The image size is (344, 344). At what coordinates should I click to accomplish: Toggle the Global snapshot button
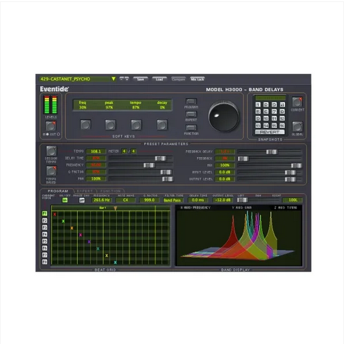point(297,127)
